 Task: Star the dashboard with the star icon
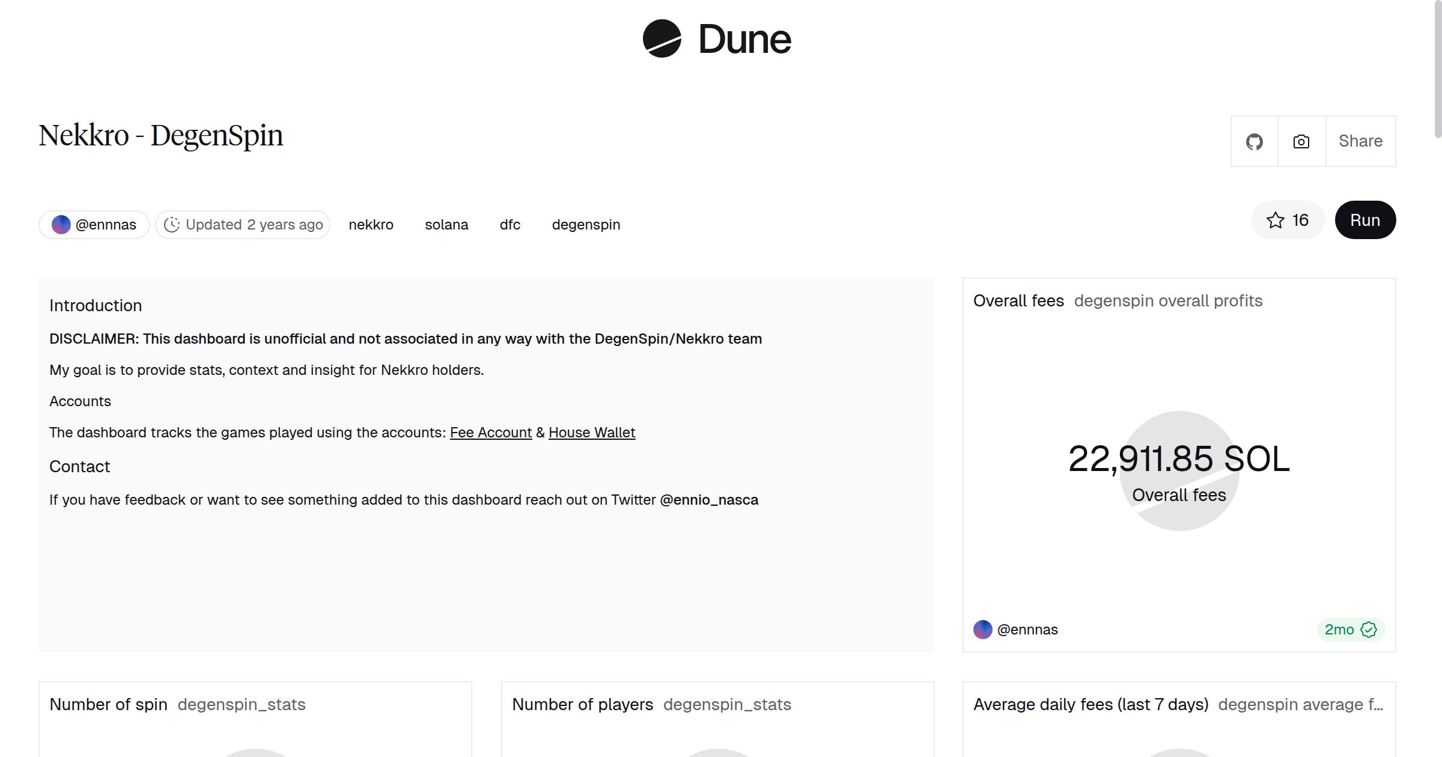(1275, 220)
